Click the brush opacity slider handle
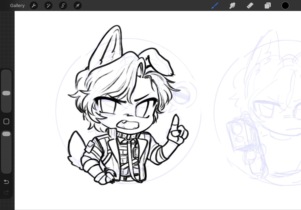 [x=6, y=134]
